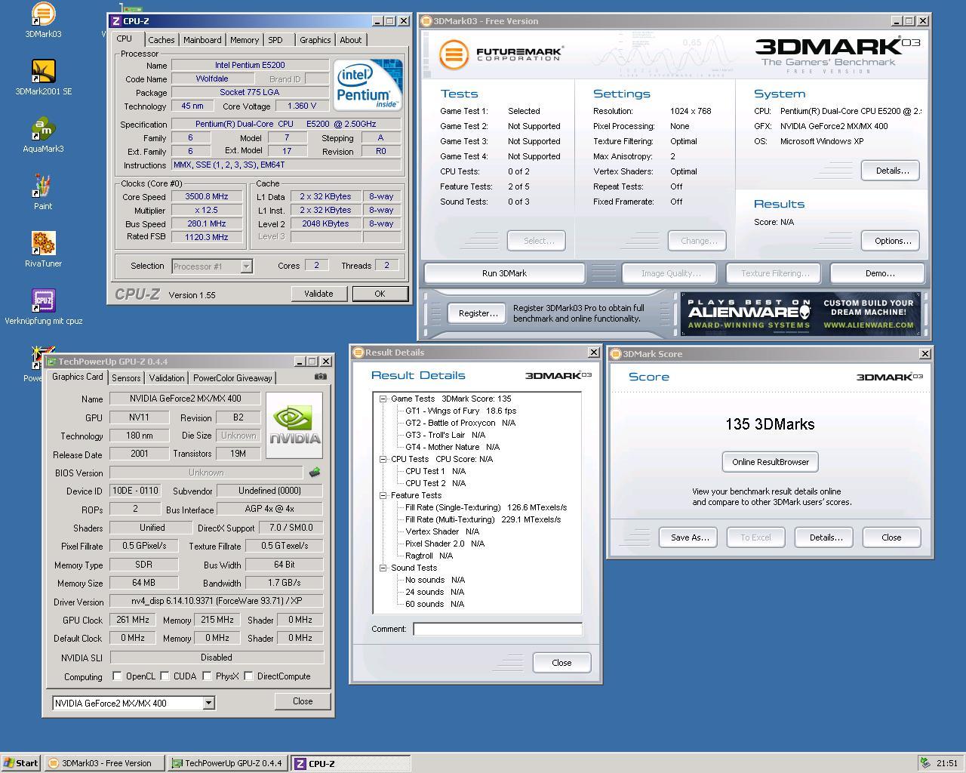This screenshot has height=773, width=966.
Task: Click system tray icon beside clock
Action: coord(925,763)
